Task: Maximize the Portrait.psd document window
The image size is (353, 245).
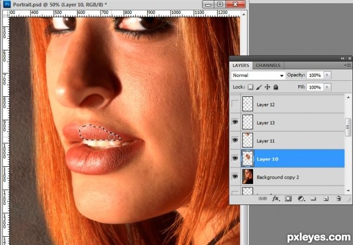Action: coord(220,4)
